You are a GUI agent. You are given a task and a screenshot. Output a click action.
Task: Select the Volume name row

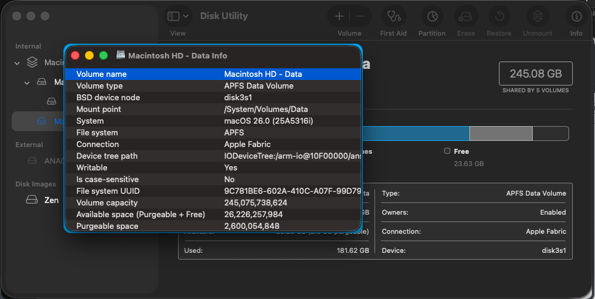[x=213, y=74]
